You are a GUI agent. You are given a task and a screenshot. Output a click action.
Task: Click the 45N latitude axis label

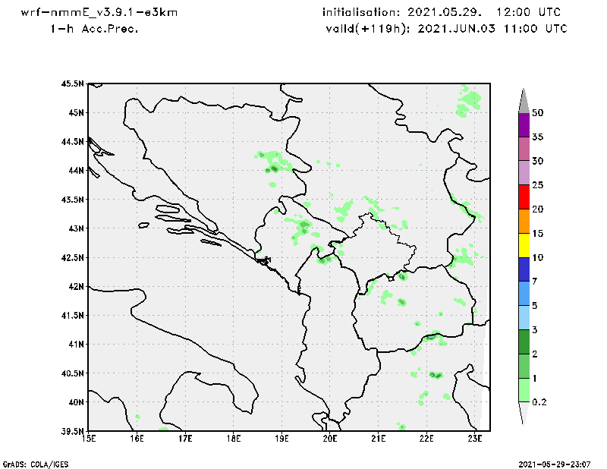[x=74, y=113]
